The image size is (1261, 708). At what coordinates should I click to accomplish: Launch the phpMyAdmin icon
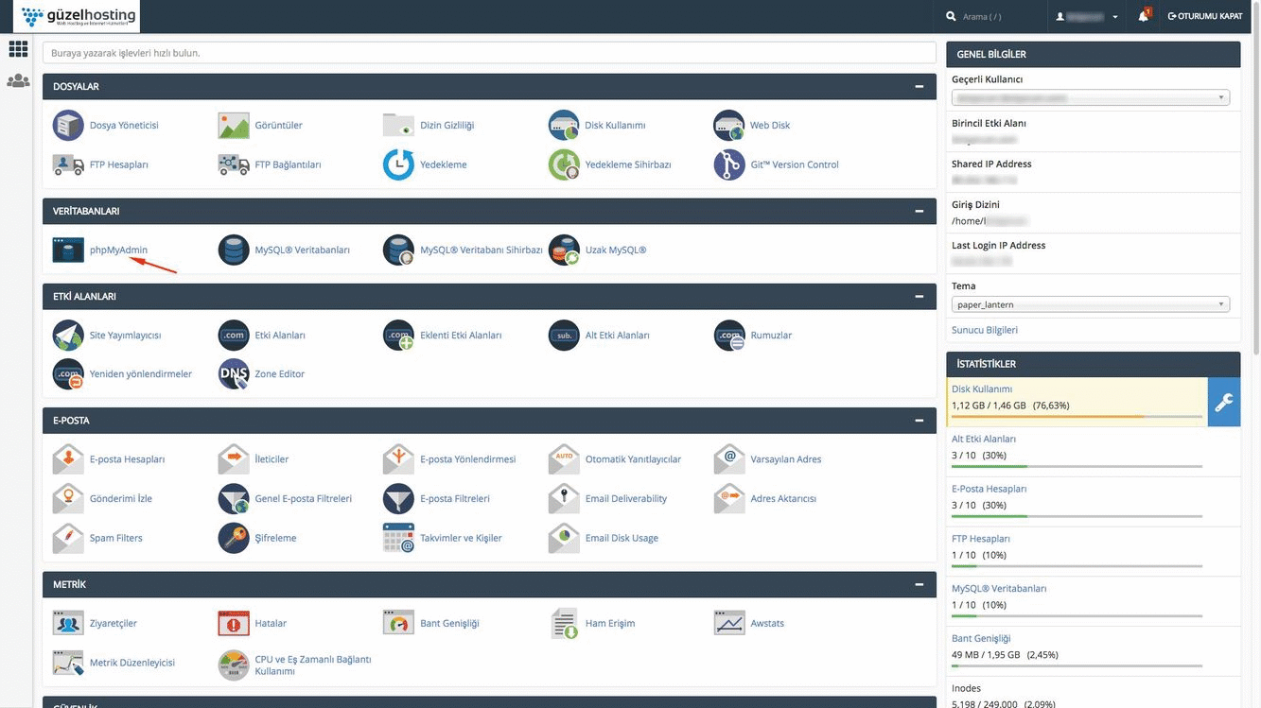point(68,250)
